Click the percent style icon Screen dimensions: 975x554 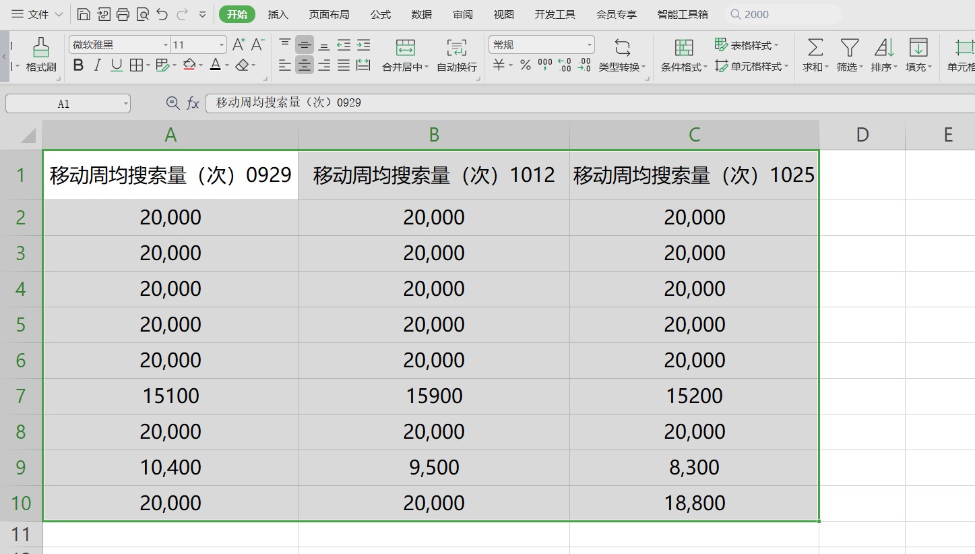525,65
